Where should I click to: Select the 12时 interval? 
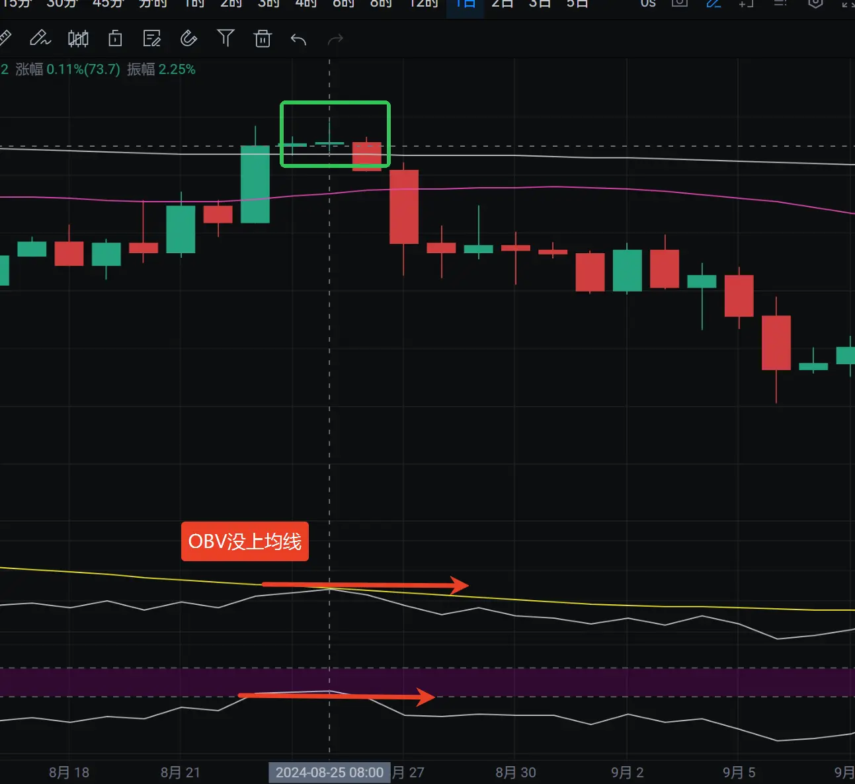(x=423, y=3)
